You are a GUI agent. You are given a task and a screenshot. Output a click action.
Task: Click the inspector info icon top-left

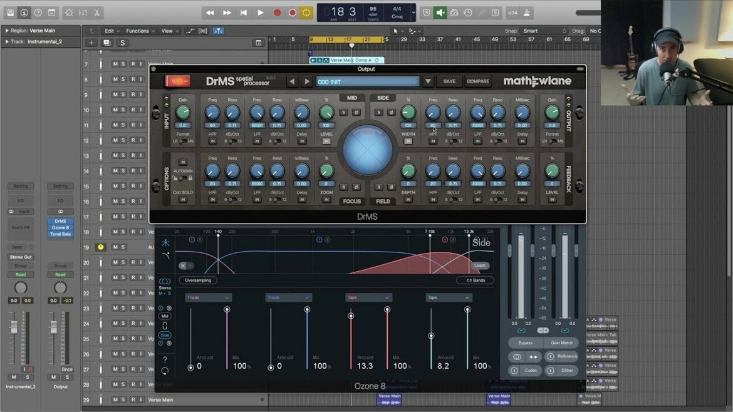[24, 12]
